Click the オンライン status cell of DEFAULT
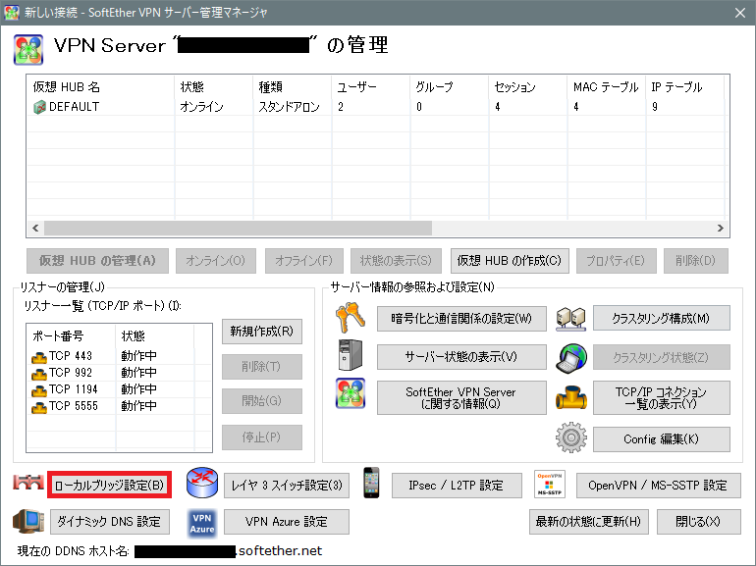This screenshot has width=756, height=566. point(202,107)
